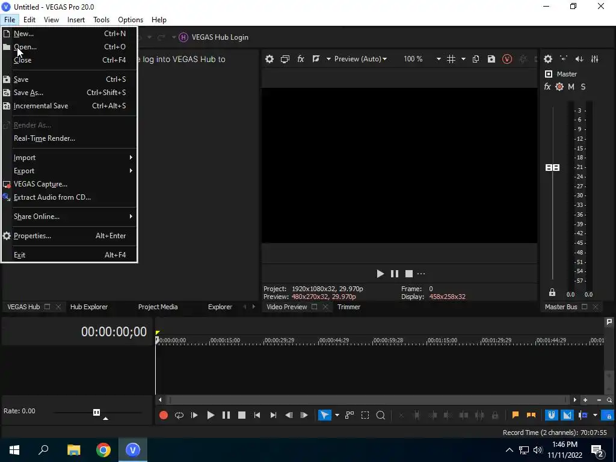Toggle Master fader channel lock

pyautogui.click(x=552, y=293)
